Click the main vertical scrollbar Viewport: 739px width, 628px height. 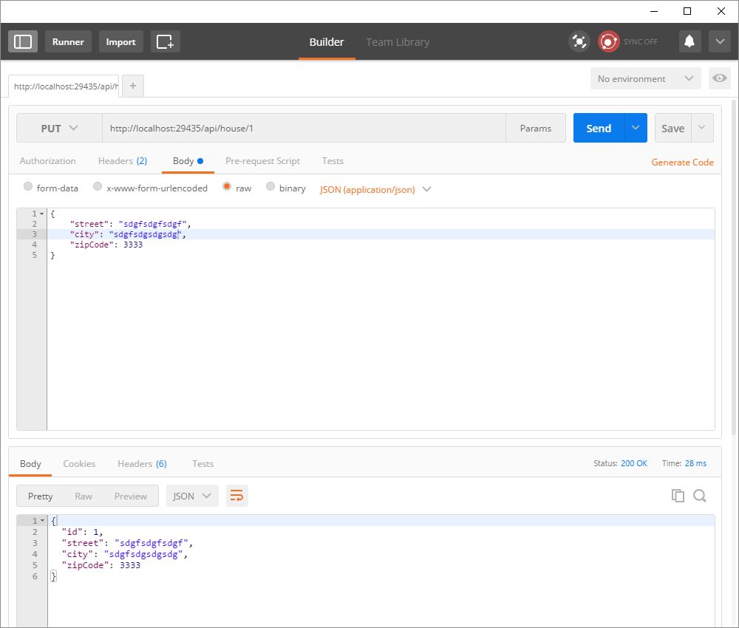tap(735, 266)
